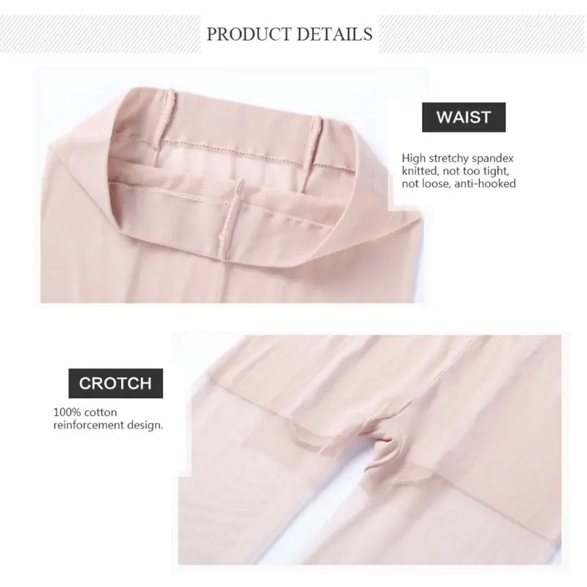Select the 'knitted, not too tight,' text line
587x587 pixels.
click(455, 171)
